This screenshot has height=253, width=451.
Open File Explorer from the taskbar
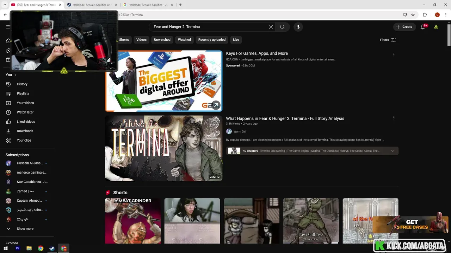coord(29,248)
